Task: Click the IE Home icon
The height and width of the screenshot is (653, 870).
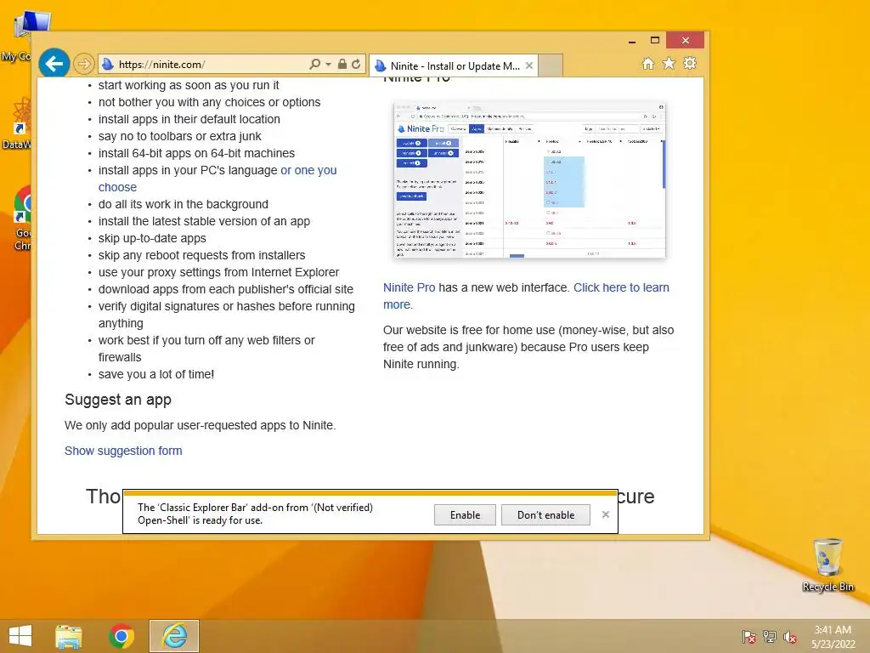Action: pos(648,64)
